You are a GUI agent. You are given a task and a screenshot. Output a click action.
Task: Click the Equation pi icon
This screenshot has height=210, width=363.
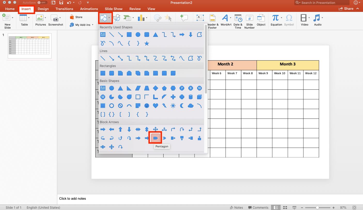tap(275, 18)
